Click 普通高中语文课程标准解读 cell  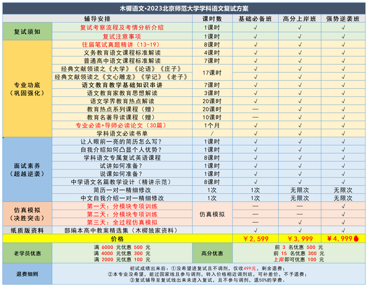pos(122,61)
